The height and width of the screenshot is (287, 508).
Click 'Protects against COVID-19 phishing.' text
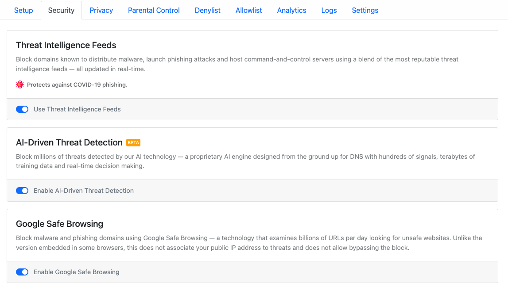(77, 85)
